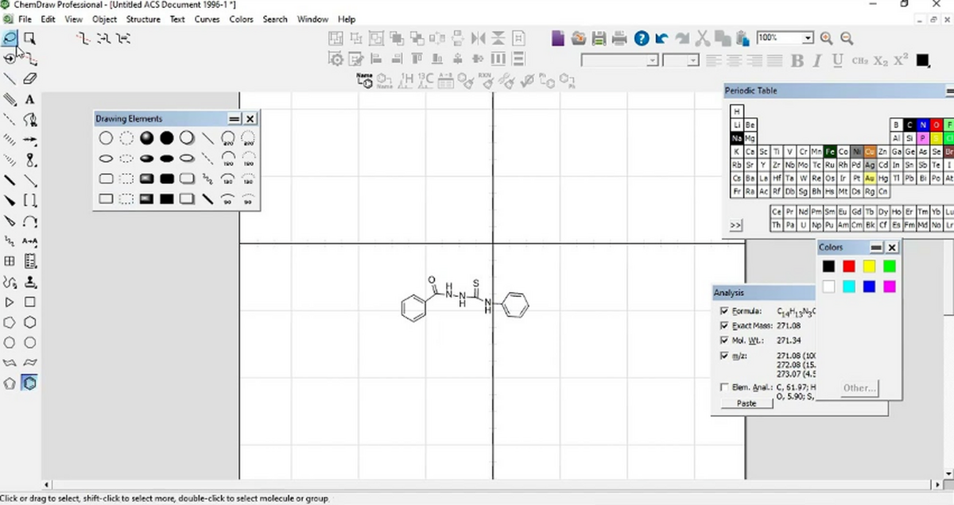Image resolution: width=954 pixels, height=505 pixels.
Task: Close the Drawing Elements panel
Action: pos(250,118)
